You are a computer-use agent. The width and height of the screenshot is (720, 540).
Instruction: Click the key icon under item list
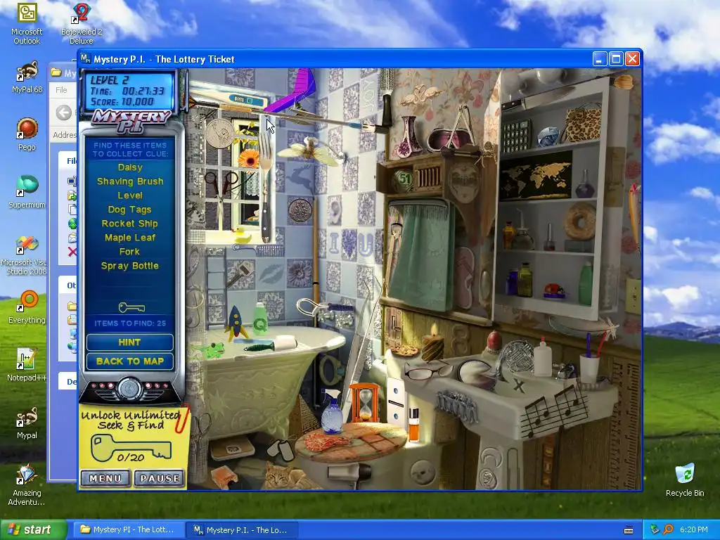(x=131, y=307)
